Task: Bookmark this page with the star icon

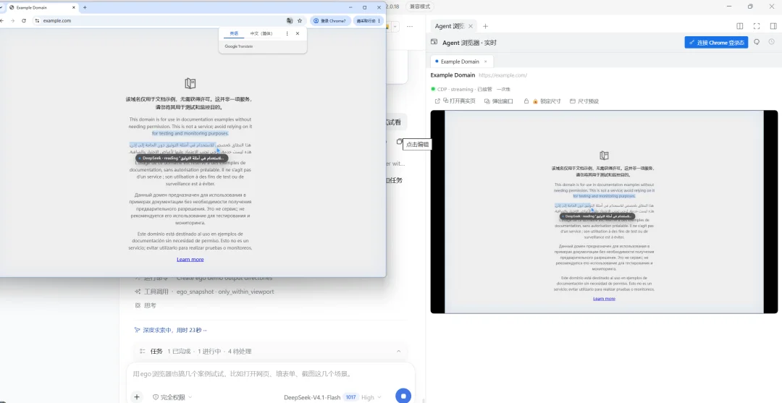Action: pyautogui.click(x=300, y=20)
